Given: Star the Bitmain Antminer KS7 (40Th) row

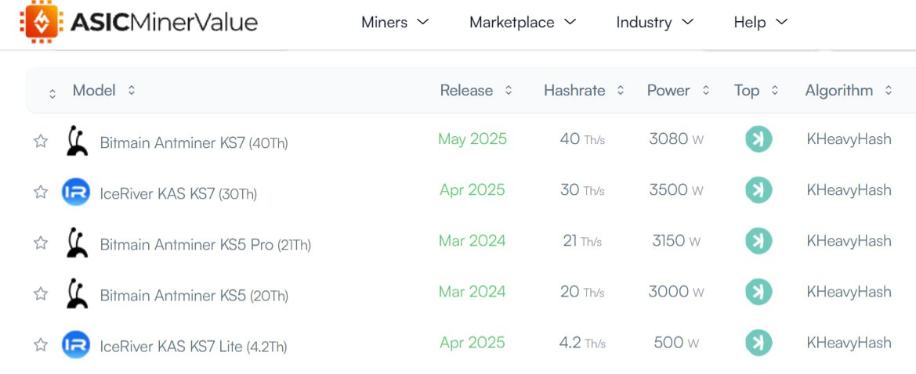Looking at the screenshot, I should 40,141.
